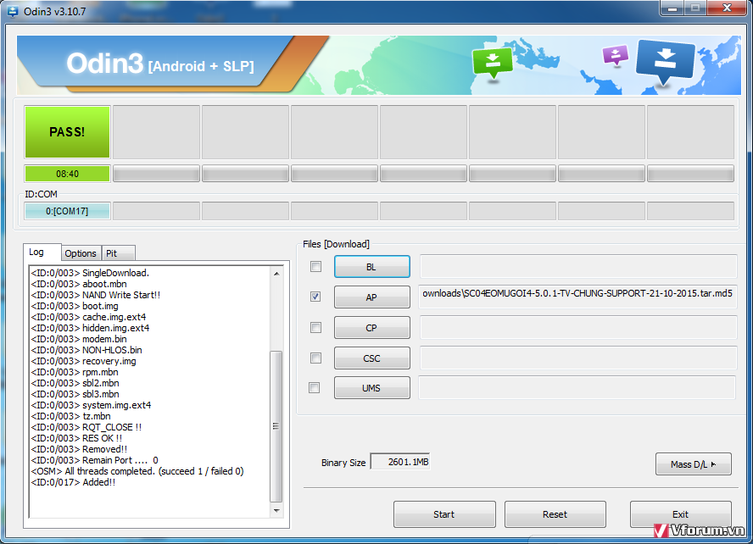Enable the UMS checkbox

pyautogui.click(x=315, y=388)
